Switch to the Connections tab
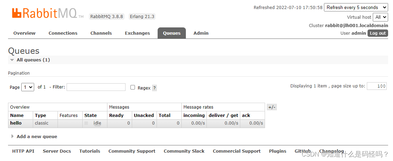Viewport: 393px width, 161px height. [63, 33]
